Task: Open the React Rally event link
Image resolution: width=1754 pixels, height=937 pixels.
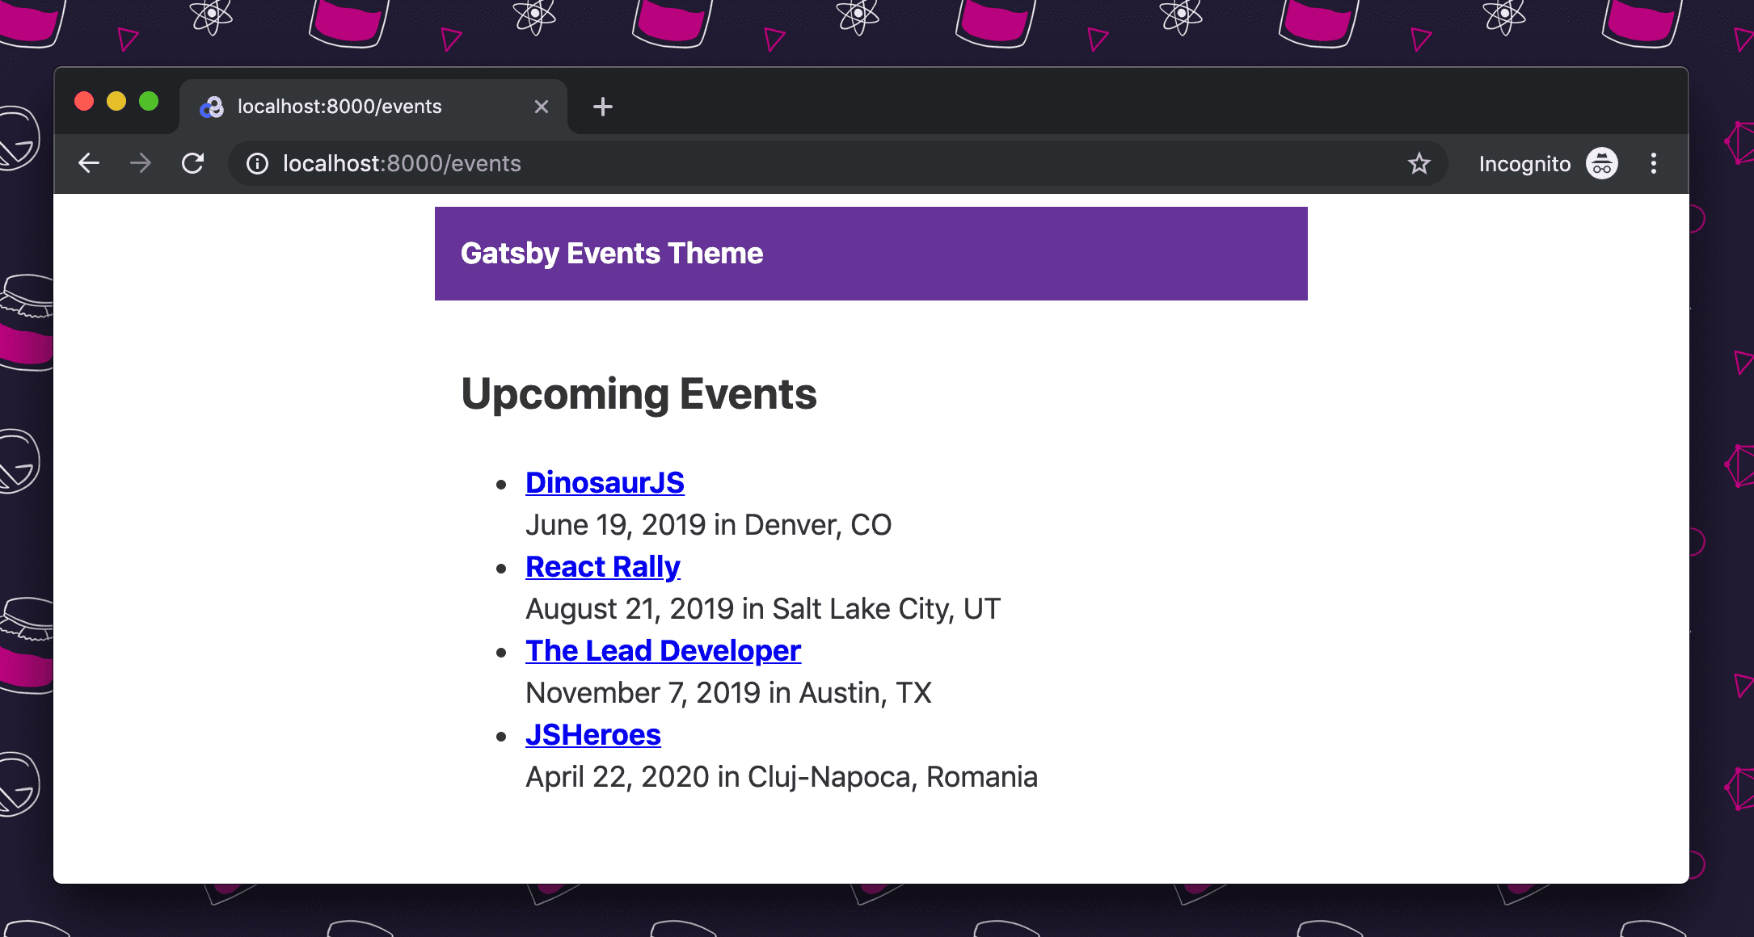Action: click(x=602, y=566)
